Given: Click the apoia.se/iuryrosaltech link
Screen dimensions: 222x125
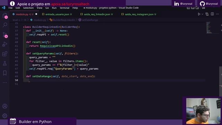Looking at the screenshot, I should (x=70, y=4).
